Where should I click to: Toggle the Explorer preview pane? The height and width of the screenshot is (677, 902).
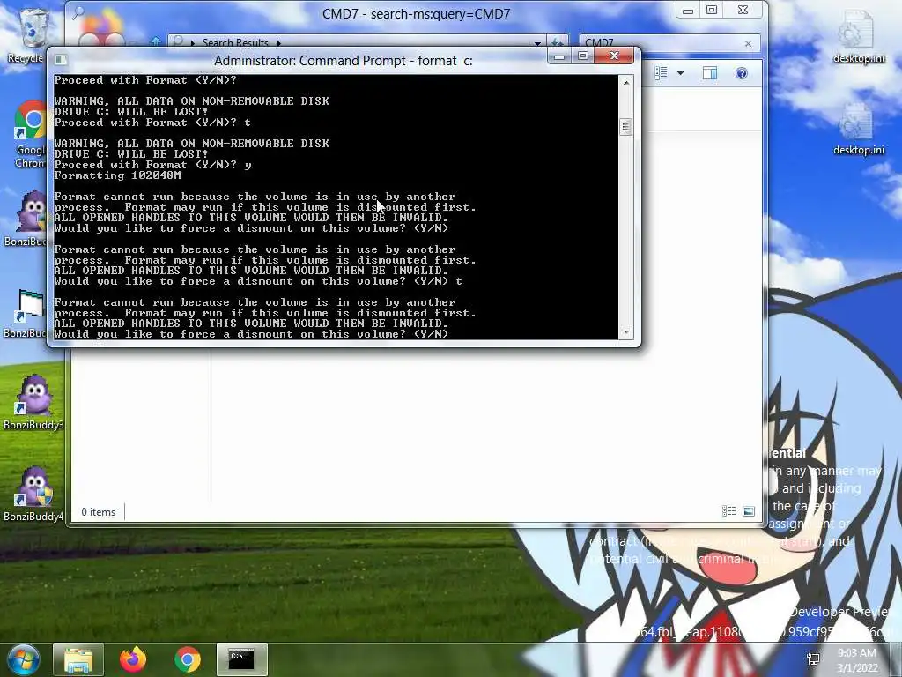pos(710,73)
